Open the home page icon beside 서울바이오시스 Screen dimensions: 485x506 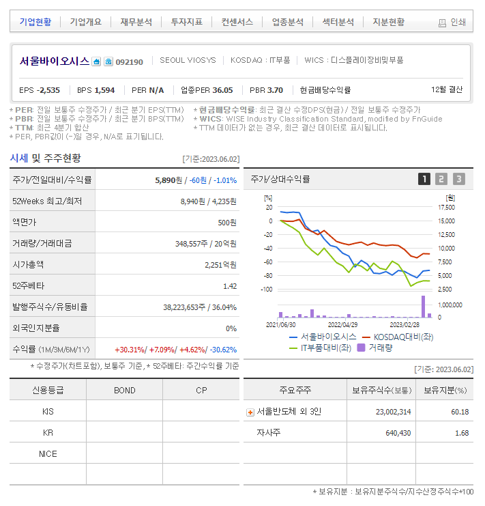(x=96, y=61)
